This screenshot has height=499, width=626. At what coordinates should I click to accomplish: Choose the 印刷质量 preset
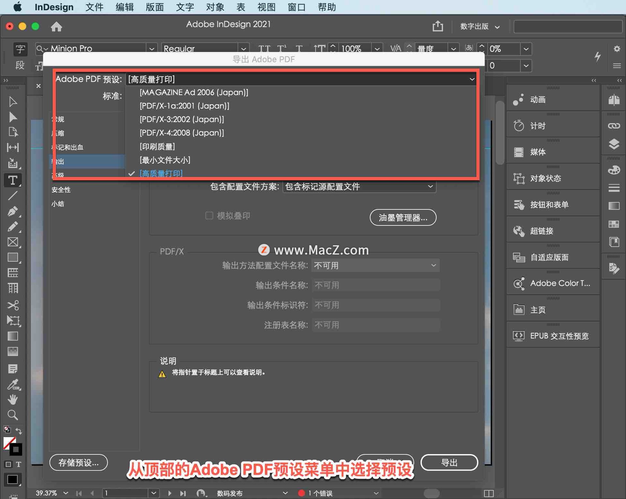(x=157, y=147)
